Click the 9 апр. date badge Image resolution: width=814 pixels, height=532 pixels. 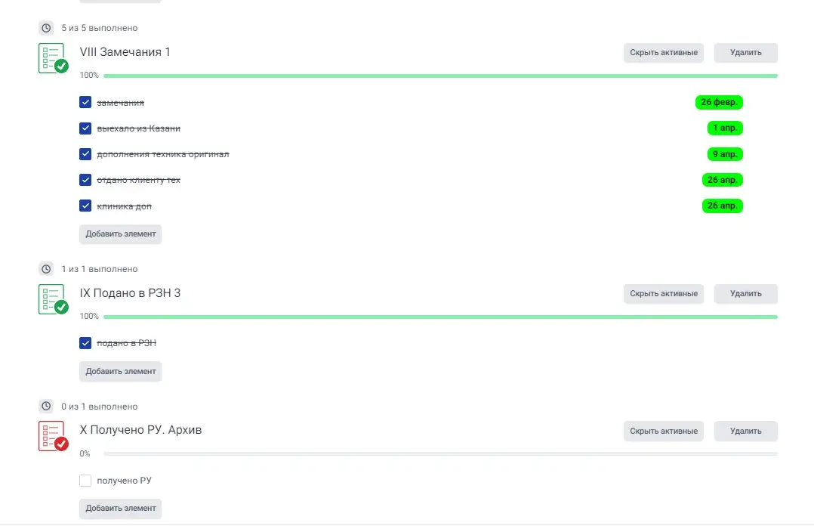click(724, 153)
